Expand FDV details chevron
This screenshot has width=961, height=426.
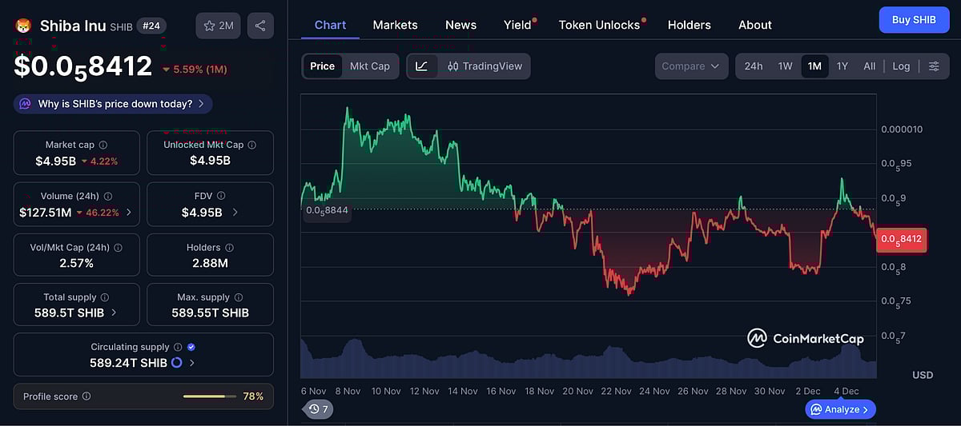click(x=235, y=213)
